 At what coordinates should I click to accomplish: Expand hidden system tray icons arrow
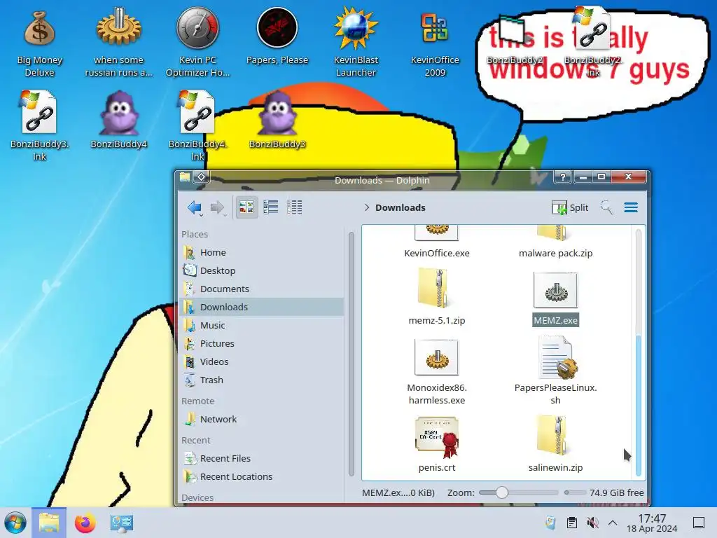(613, 523)
